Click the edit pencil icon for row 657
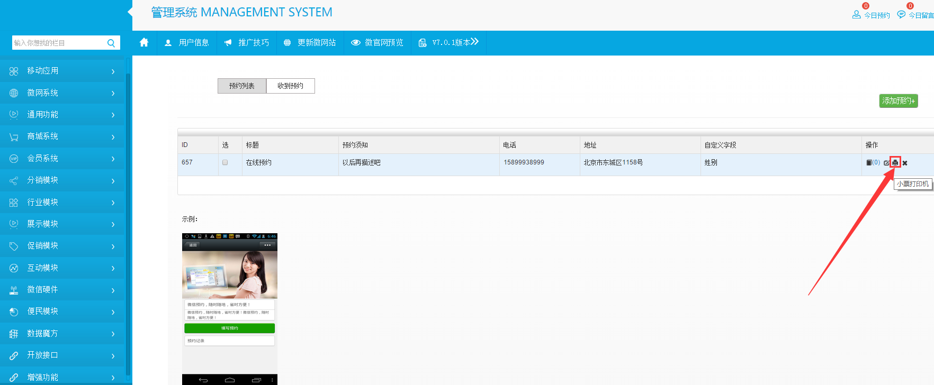934x385 pixels. coord(886,163)
